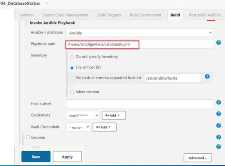Select 'Inline content' radio option
Screen dimensions: 225x166
[72, 92]
